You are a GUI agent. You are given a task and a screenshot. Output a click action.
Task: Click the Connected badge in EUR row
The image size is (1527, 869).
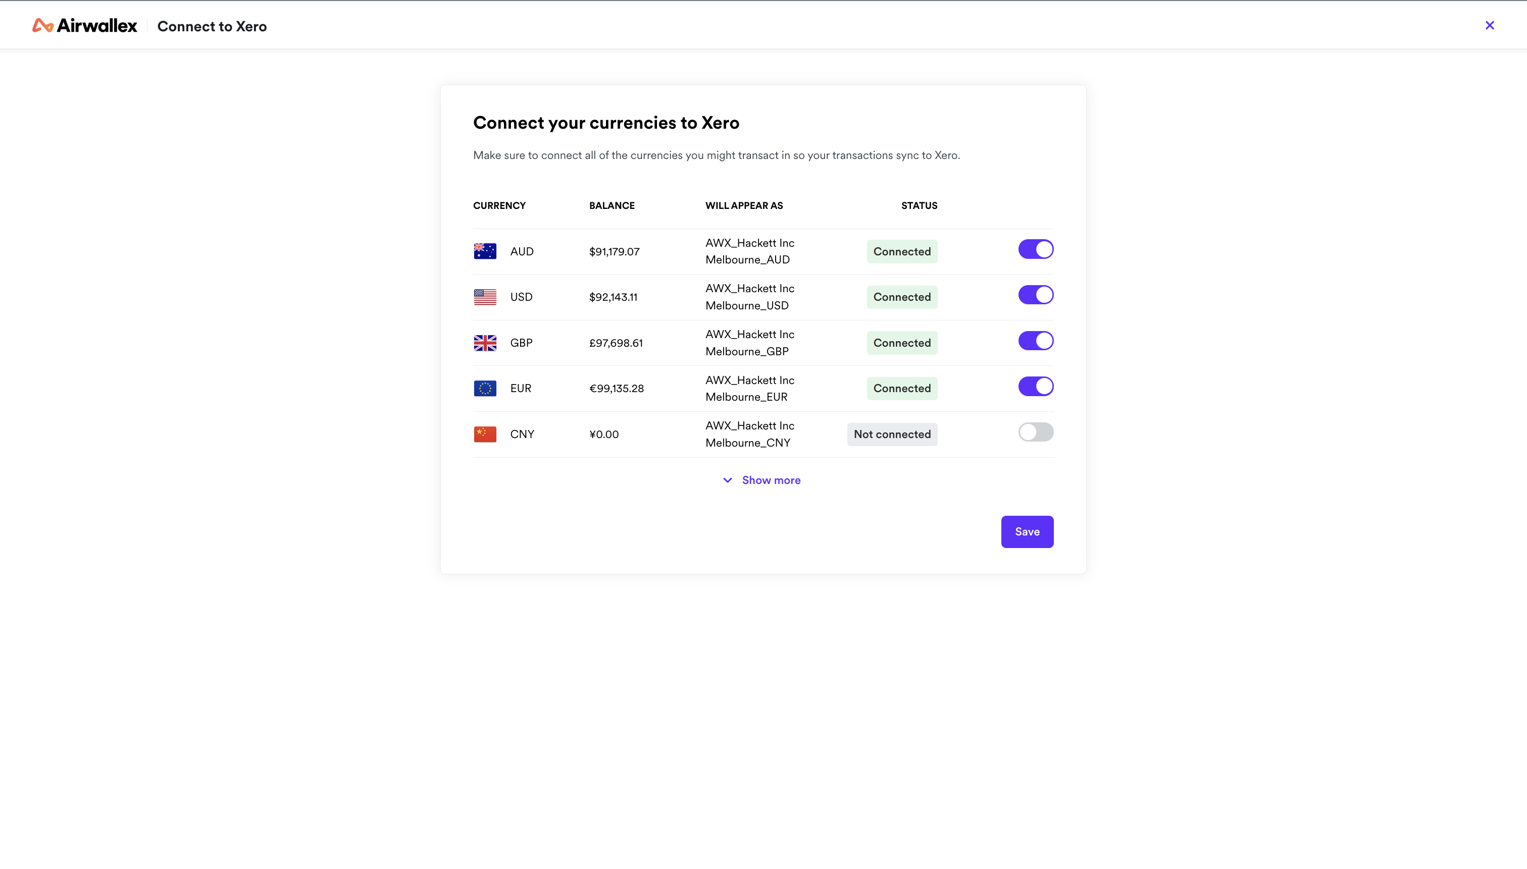(902, 389)
